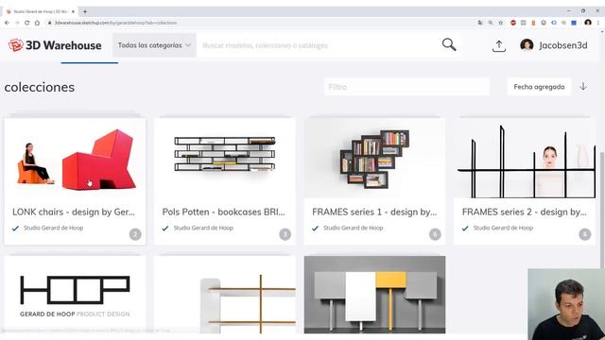This screenshot has height=340, width=605.
Task: Open the Chrome three-dot menu
Action: pos(598,23)
